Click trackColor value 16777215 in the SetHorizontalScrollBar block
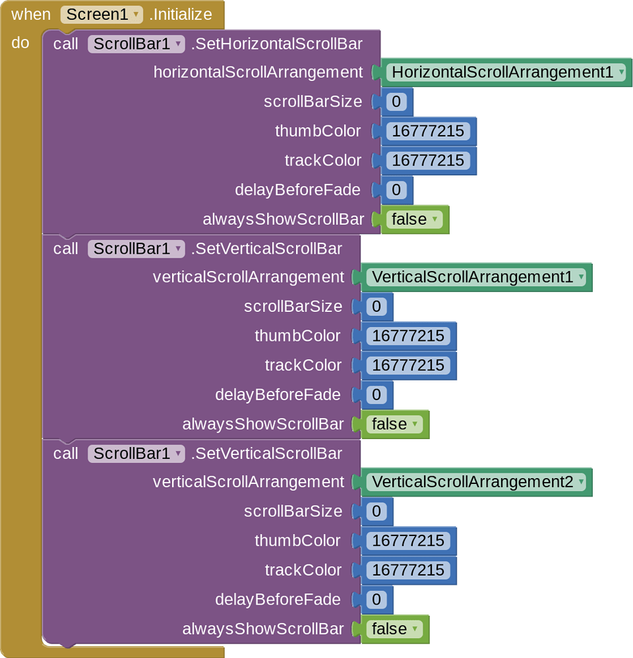The height and width of the screenshot is (658, 633). pos(427,161)
